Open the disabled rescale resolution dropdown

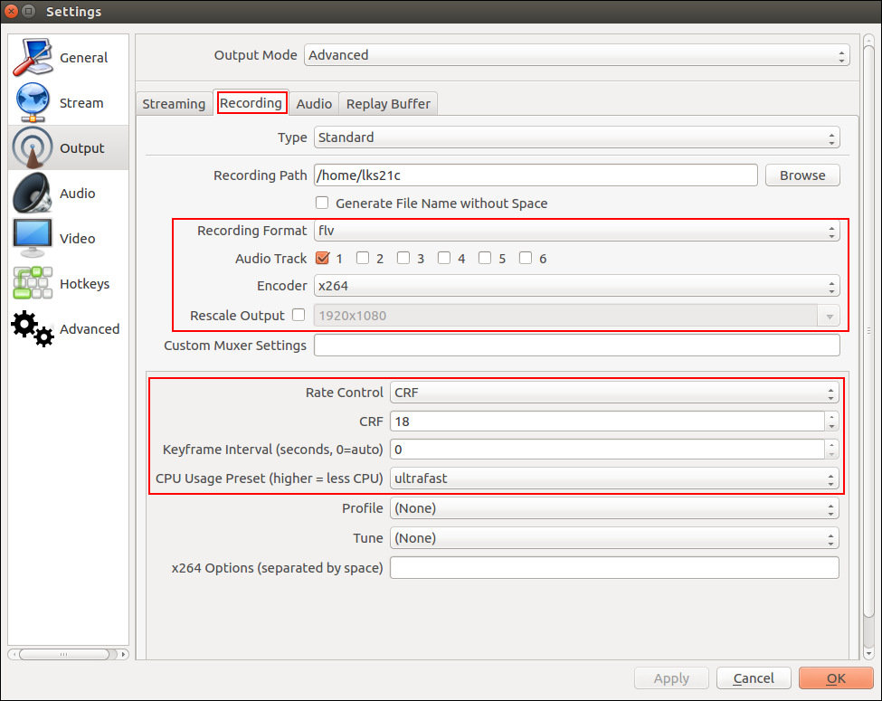[576, 316]
